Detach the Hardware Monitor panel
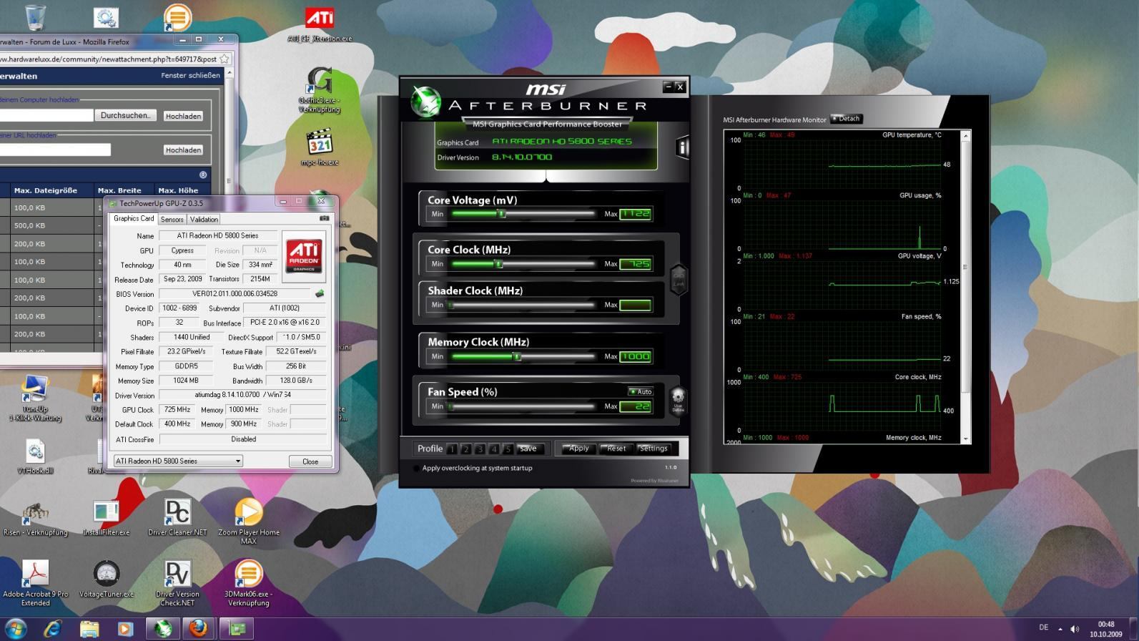This screenshot has height=641, width=1139. [847, 119]
